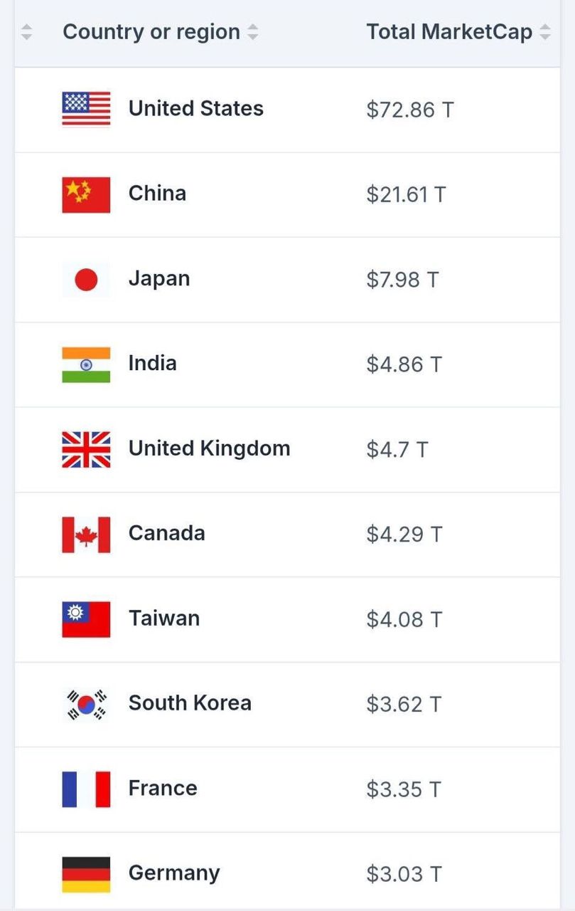Click Japan's $7.98 T market cap
The height and width of the screenshot is (911, 575).
pyautogui.click(x=402, y=280)
